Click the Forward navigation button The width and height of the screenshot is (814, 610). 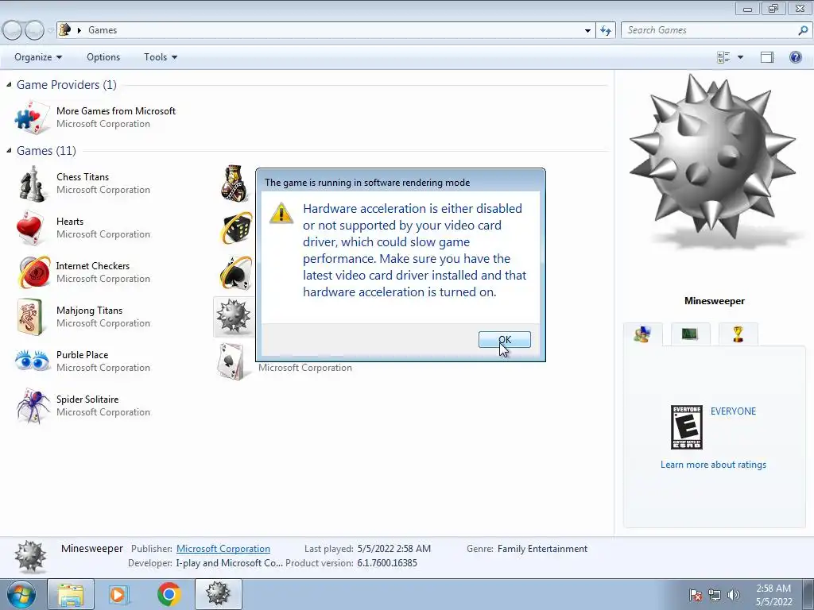pyautogui.click(x=34, y=30)
